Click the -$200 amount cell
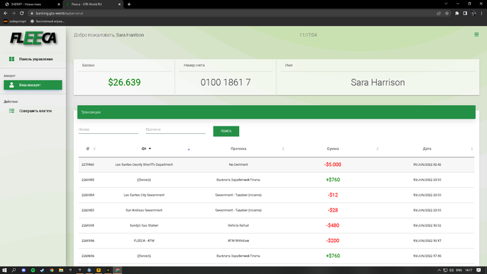The height and width of the screenshot is (274, 487). click(333, 241)
